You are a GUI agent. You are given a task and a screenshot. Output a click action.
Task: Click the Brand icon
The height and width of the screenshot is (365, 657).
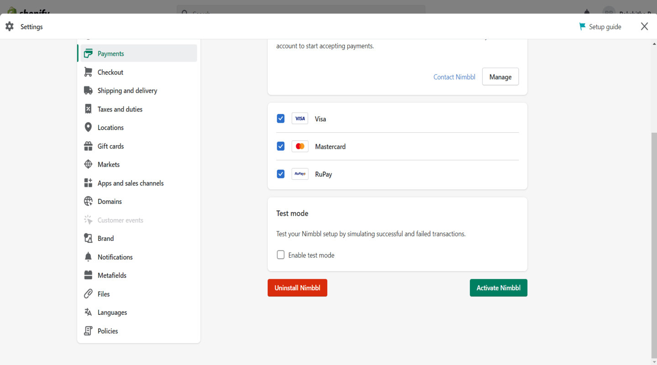[x=88, y=238]
